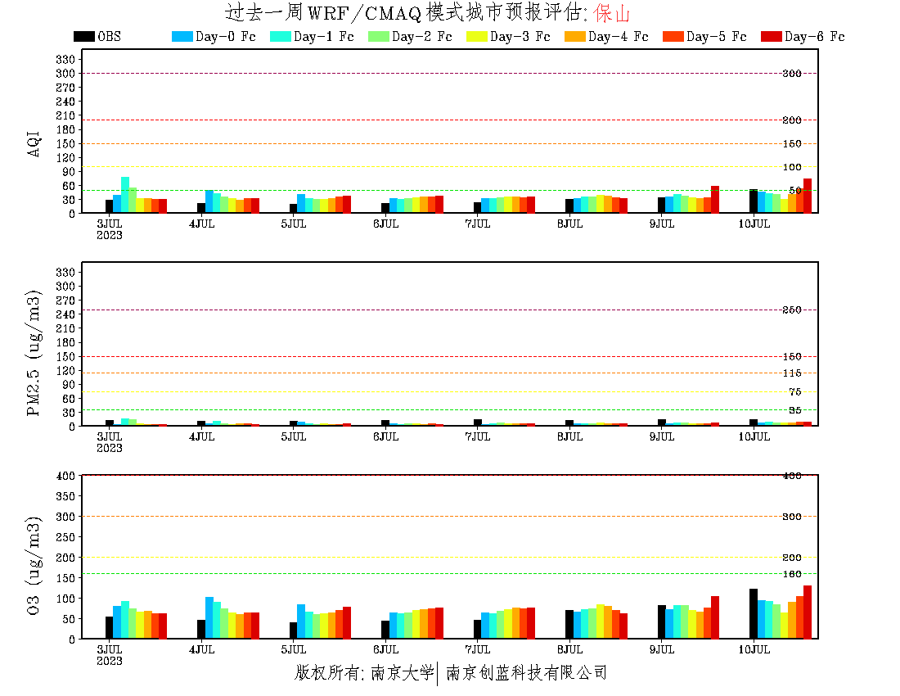Click the 5JUL label under PM2.5 chart
Viewport: 900px width, 696px height.
coord(293,436)
